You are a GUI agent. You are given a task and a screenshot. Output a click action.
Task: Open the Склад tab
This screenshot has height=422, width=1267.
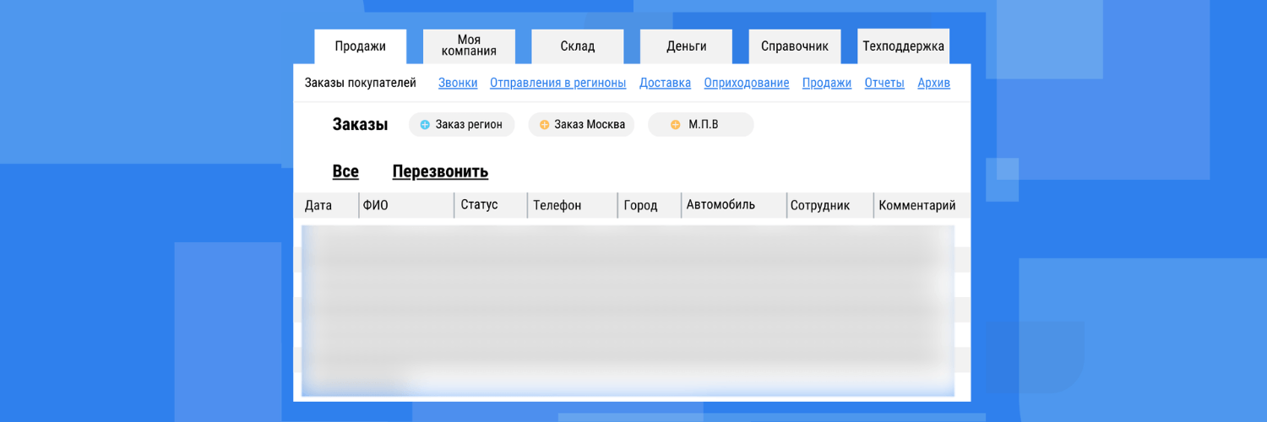(578, 46)
